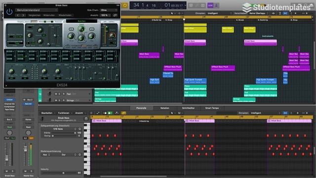Click the Strings track instrument icon
316x178 pixels.
(x=49, y=100)
